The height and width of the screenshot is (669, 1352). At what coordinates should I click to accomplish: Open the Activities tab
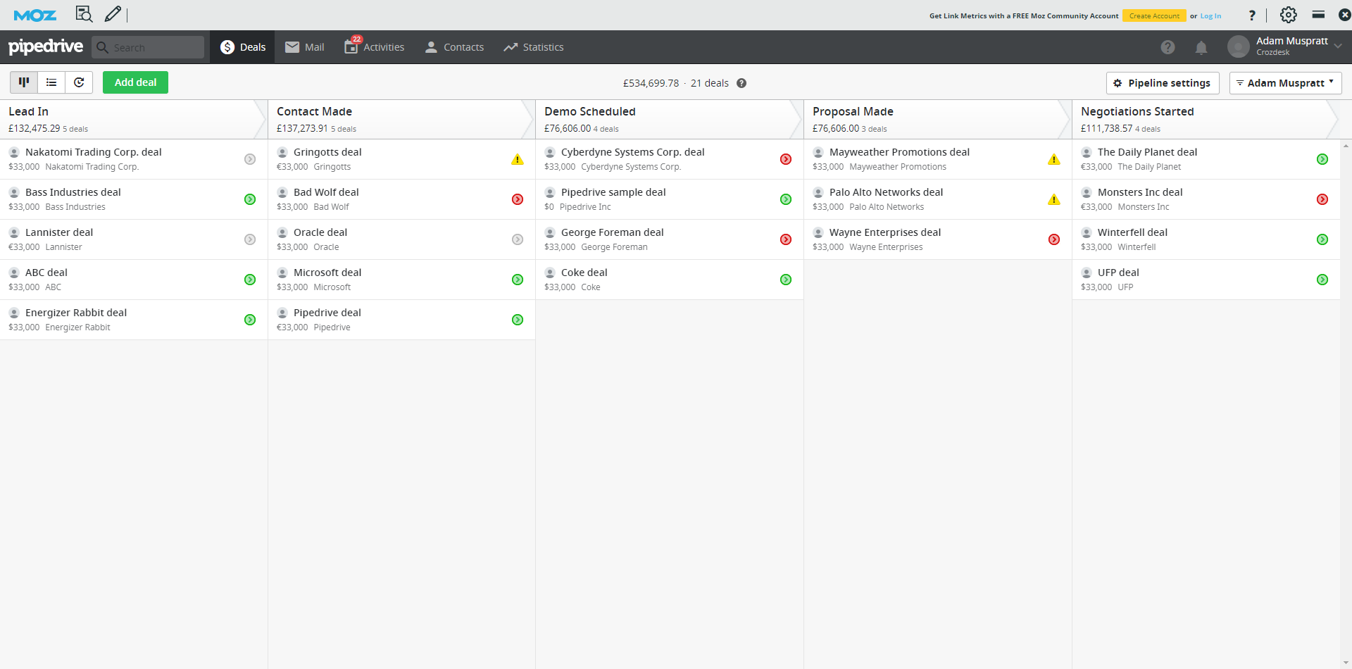pos(374,47)
